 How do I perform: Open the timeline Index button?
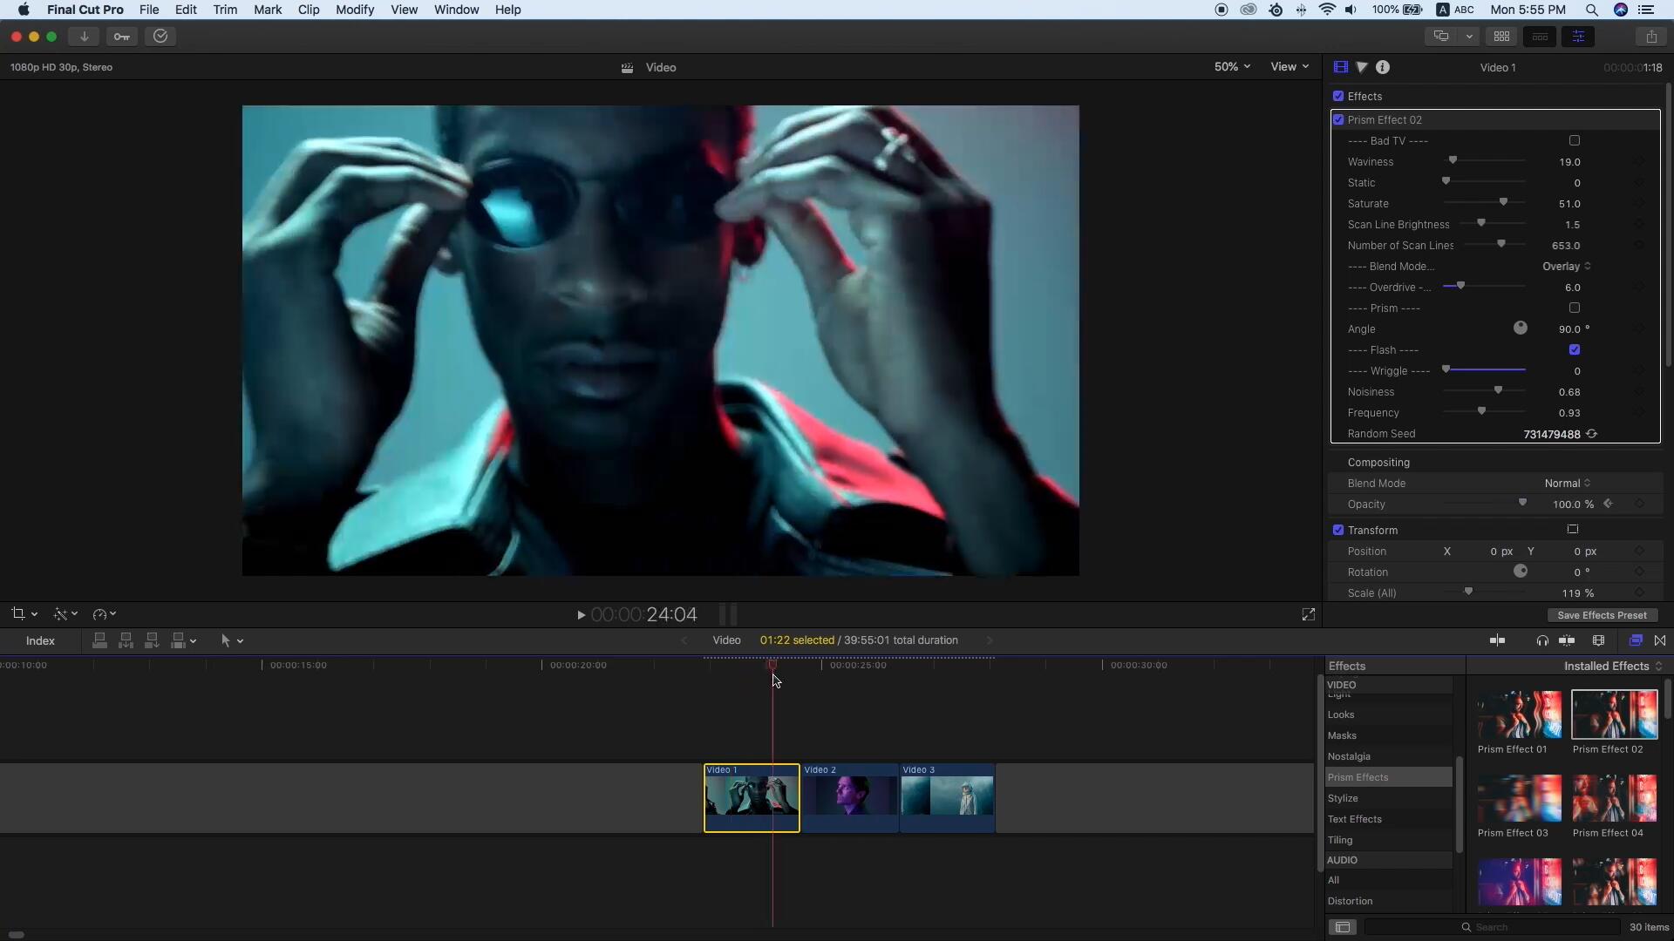[40, 640]
